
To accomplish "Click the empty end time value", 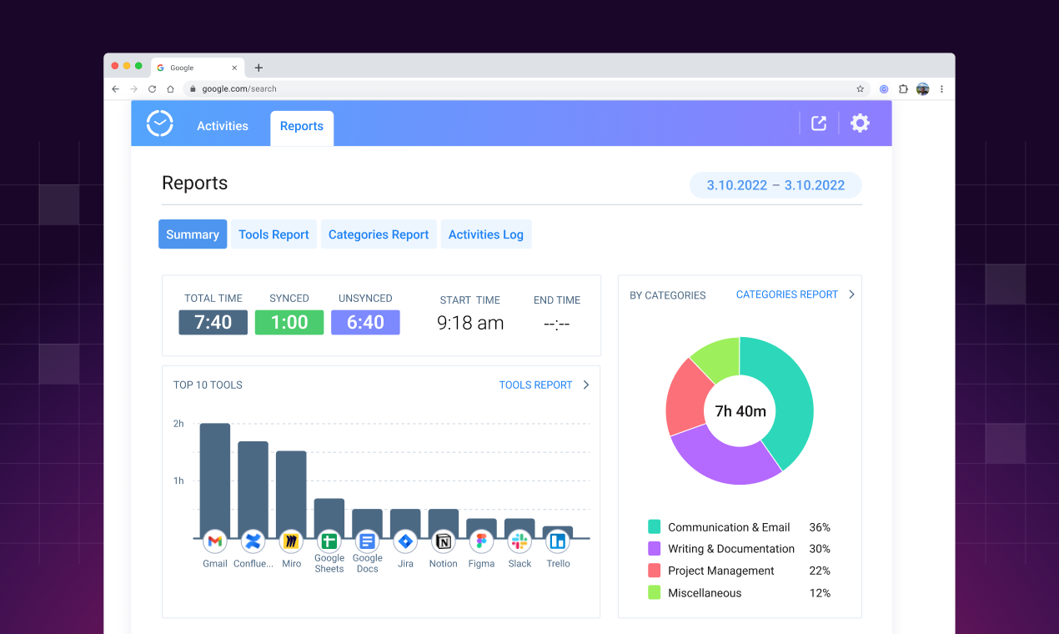I will [x=556, y=324].
